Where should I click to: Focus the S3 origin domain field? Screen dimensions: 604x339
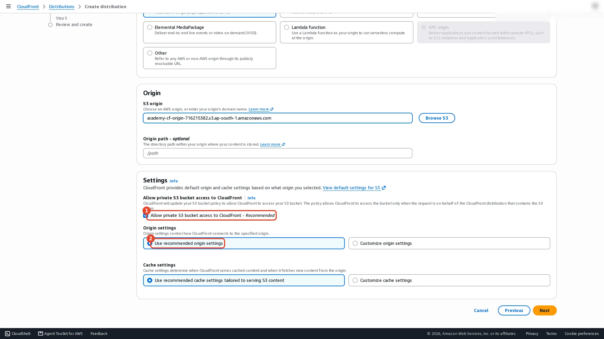278,118
